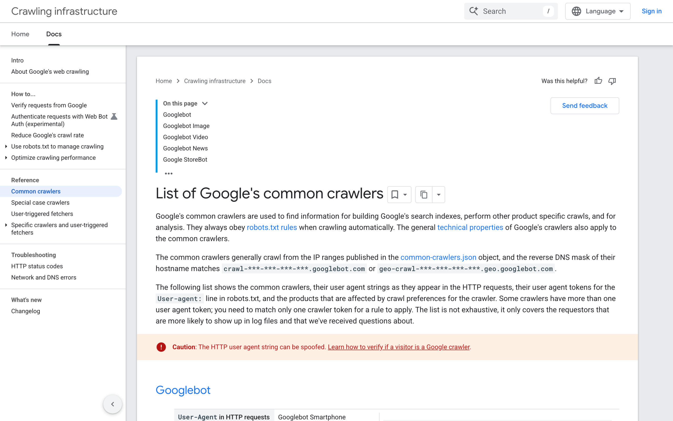This screenshot has height=421, width=673.
Task: Go to User-triggered fetchers
Action: coord(42,214)
